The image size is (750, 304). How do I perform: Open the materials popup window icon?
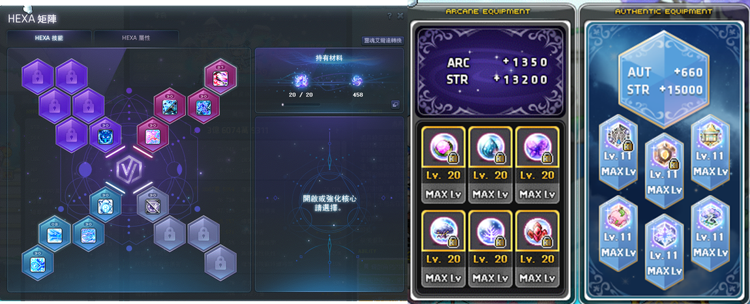396,104
